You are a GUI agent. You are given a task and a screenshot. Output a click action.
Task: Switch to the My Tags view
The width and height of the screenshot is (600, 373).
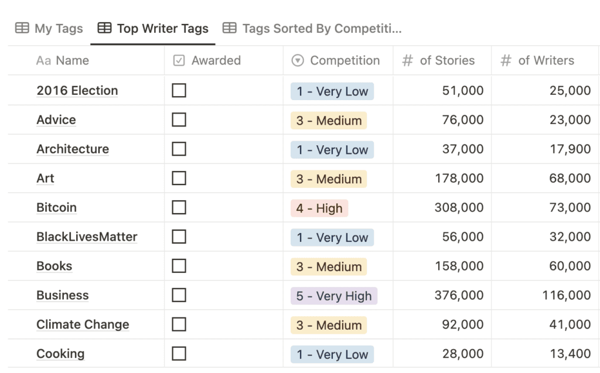pyautogui.click(x=49, y=28)
